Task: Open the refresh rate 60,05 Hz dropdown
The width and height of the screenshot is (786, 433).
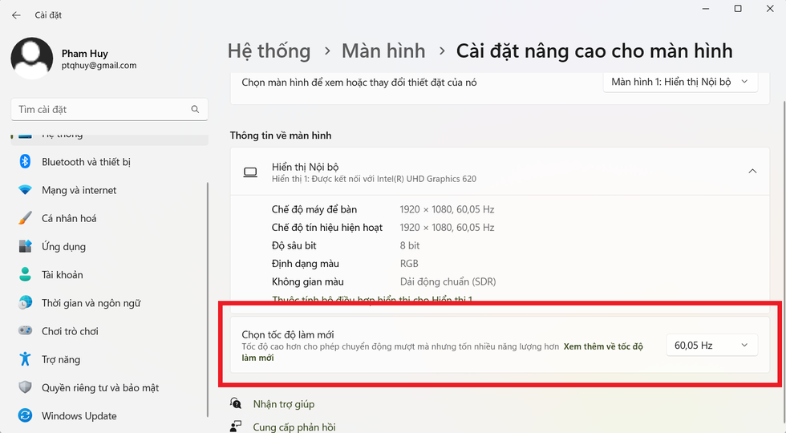Action: (712, 346)
